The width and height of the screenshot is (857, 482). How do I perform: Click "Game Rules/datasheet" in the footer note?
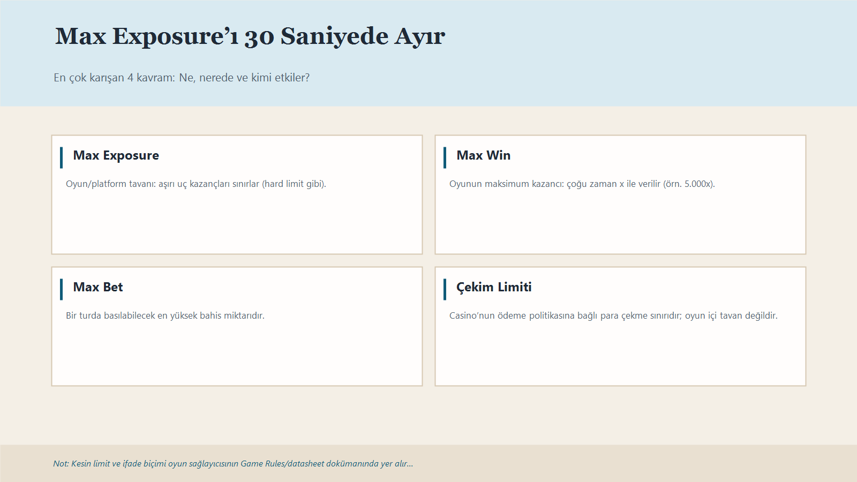point(282,464)
